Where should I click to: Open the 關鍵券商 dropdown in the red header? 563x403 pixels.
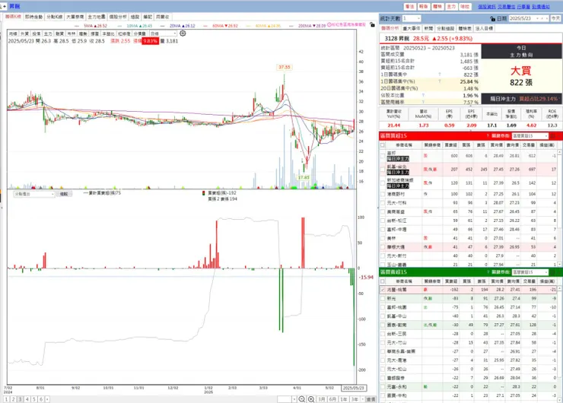tap(530, 136)
